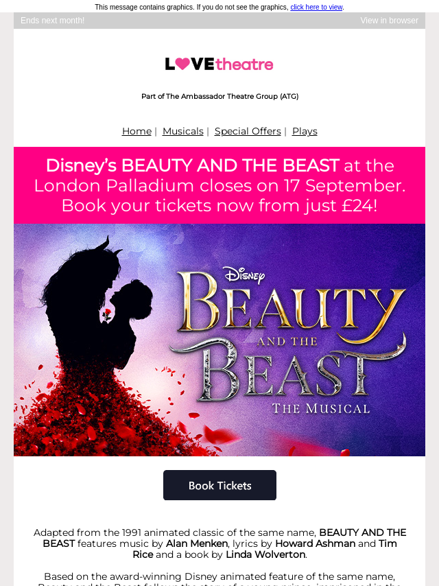Click the pink heart in the logo
The width and height of the screenshot is (439, 586).
182,64
